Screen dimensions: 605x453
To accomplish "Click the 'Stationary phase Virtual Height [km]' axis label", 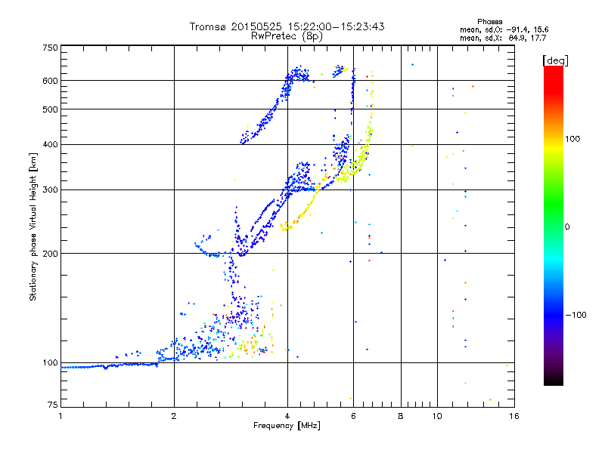I will click(x=33, y=226).
